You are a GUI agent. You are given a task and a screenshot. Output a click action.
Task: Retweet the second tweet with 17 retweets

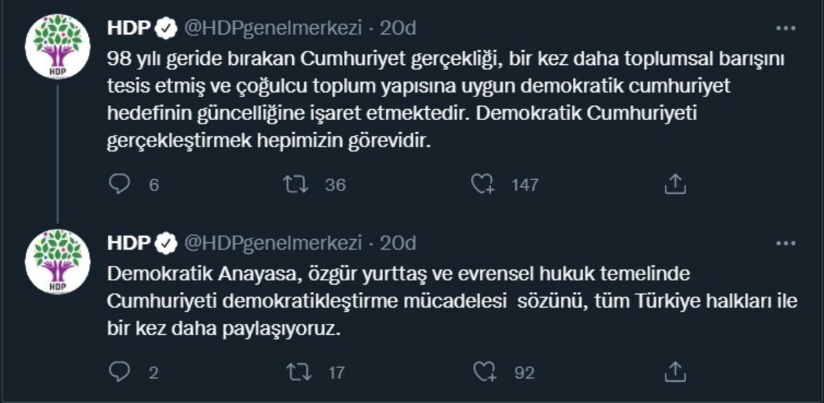point(296,372)
